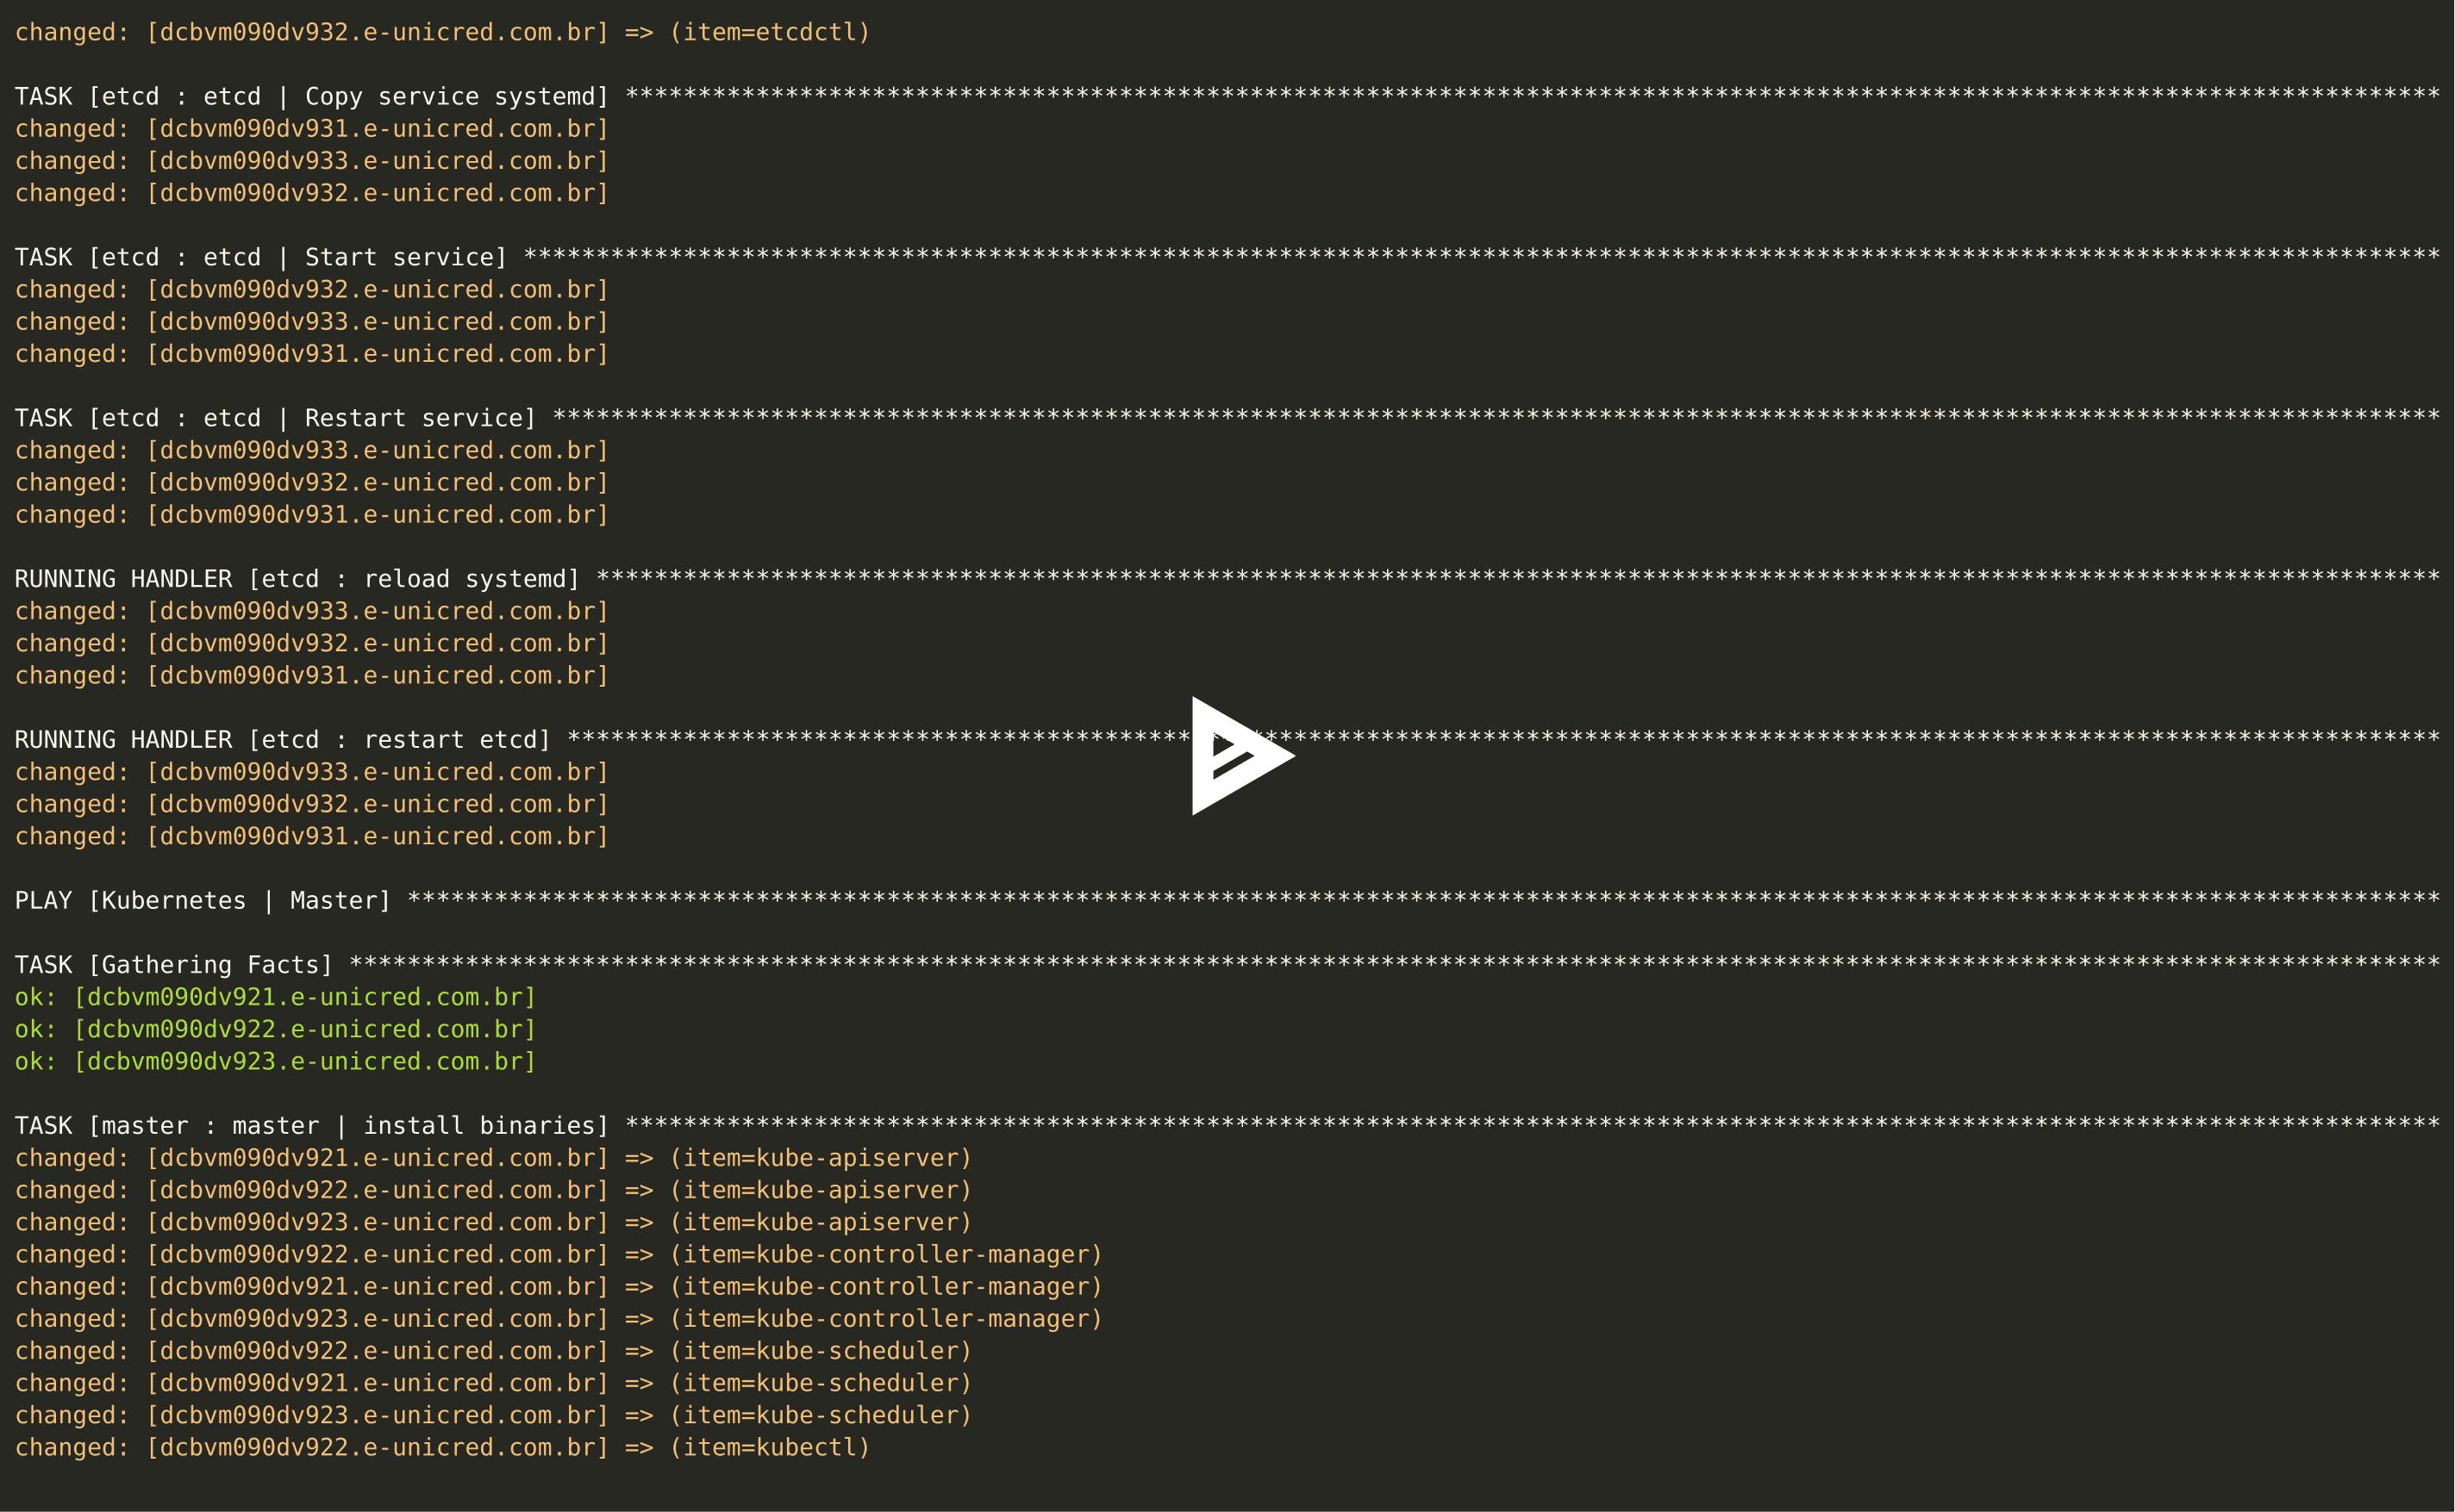Click dv922 line with item=kube-scheduler

pos(493,1351)
